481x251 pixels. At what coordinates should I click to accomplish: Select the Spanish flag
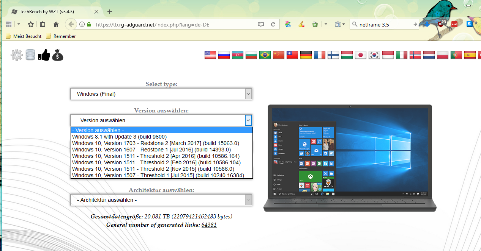(470, 55)
